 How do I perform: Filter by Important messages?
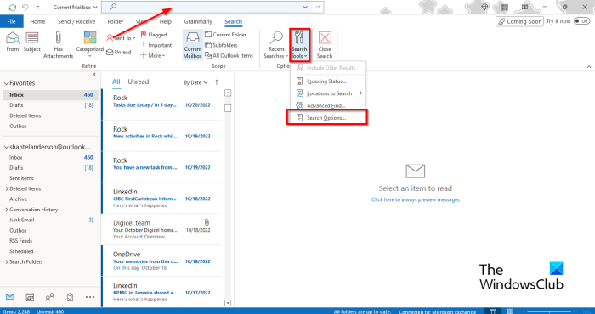tap(156, 45)
